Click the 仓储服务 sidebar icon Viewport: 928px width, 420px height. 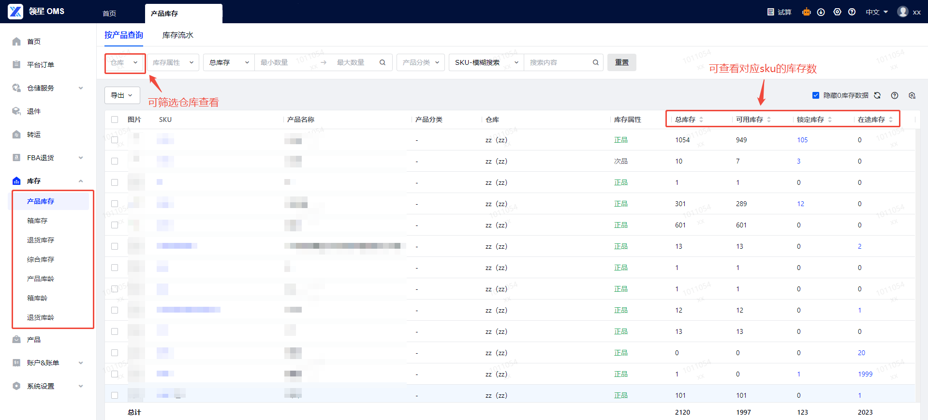[x=16, y=88]
